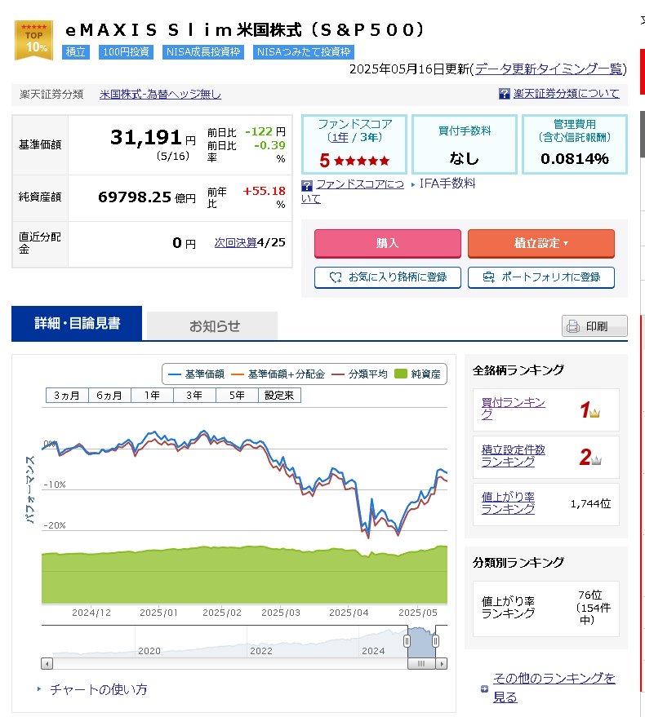Click the NISA成長投資枠 tag
This screenshot has width=645, height=717.
pyautogui.click(x=203, y=51)
